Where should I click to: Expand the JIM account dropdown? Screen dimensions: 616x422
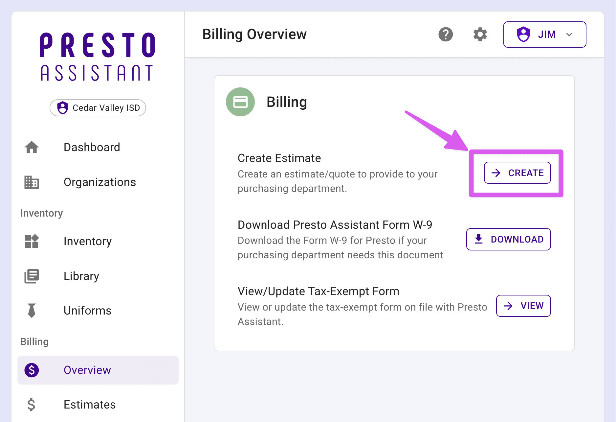point(544,34)
